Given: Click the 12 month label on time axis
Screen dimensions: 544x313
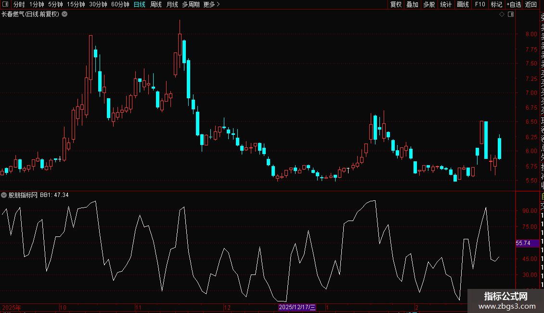Looking at the screenshot, I should [227, 307].
